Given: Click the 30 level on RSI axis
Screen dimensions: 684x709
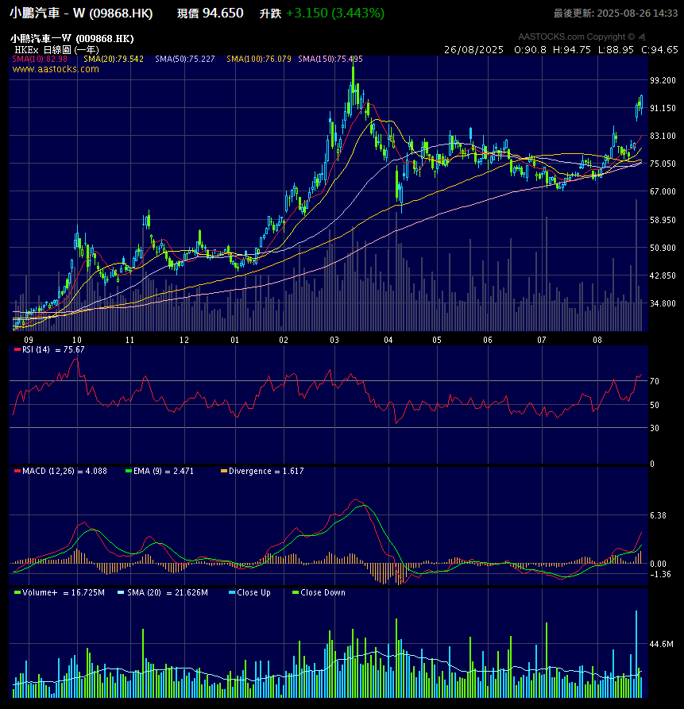Looking at the screenshot, I should (655, 428).
